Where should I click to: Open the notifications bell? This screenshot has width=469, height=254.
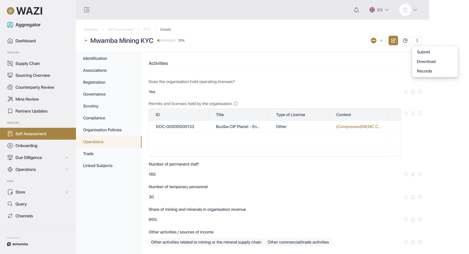tap(356, 10)
